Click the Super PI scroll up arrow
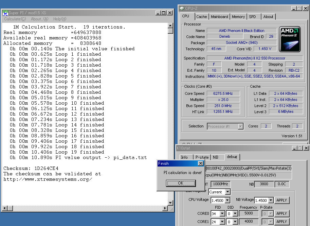Viewport: 310px width, 226px height. (170, 25)
